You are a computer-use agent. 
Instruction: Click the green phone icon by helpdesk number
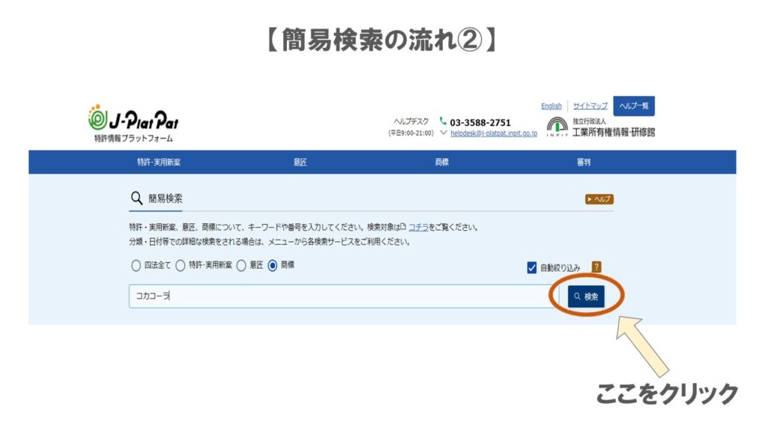(x=443, y=122)
